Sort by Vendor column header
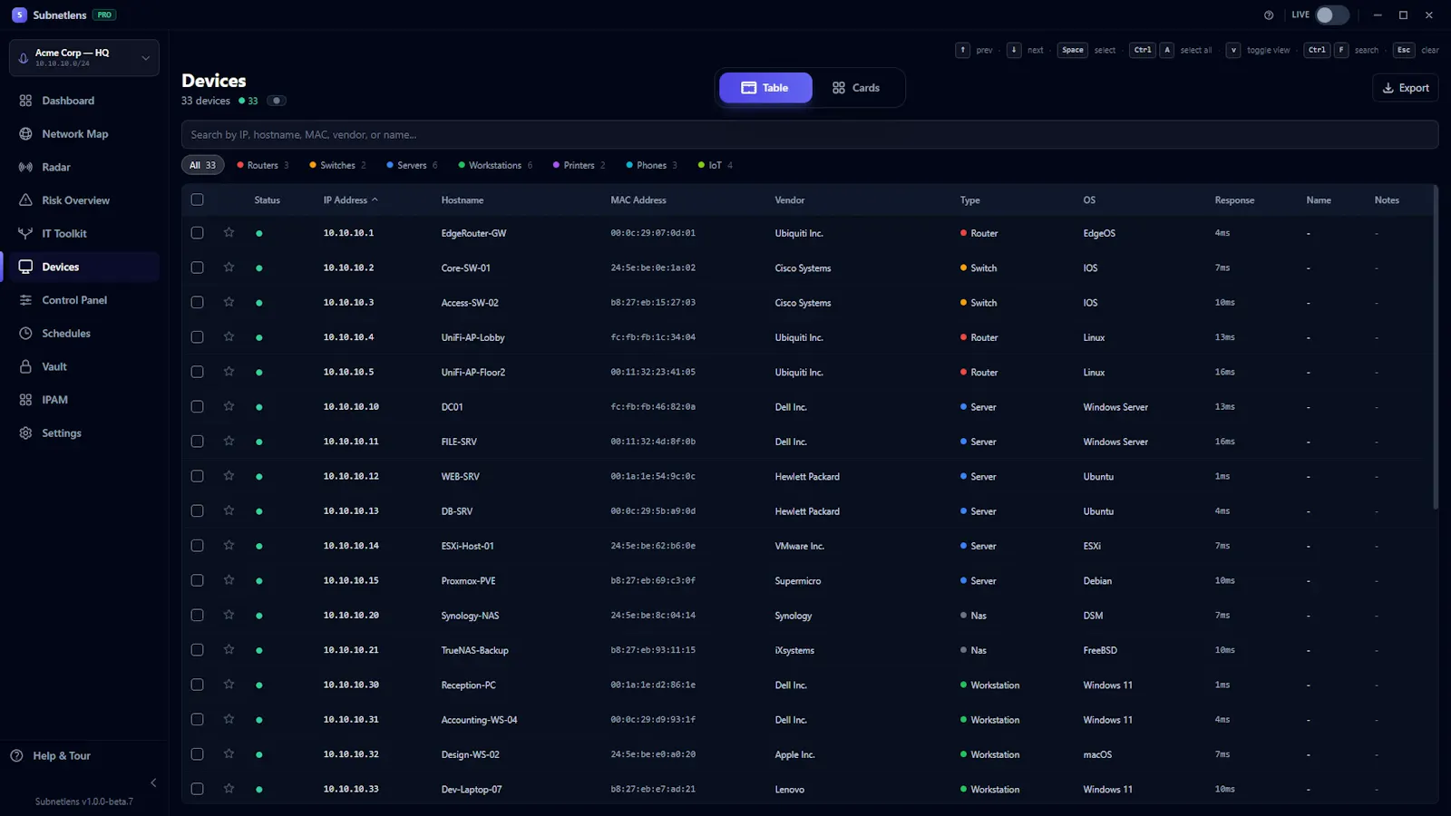Viewport: 1451px width, 816px height. [x=790, y=200]
